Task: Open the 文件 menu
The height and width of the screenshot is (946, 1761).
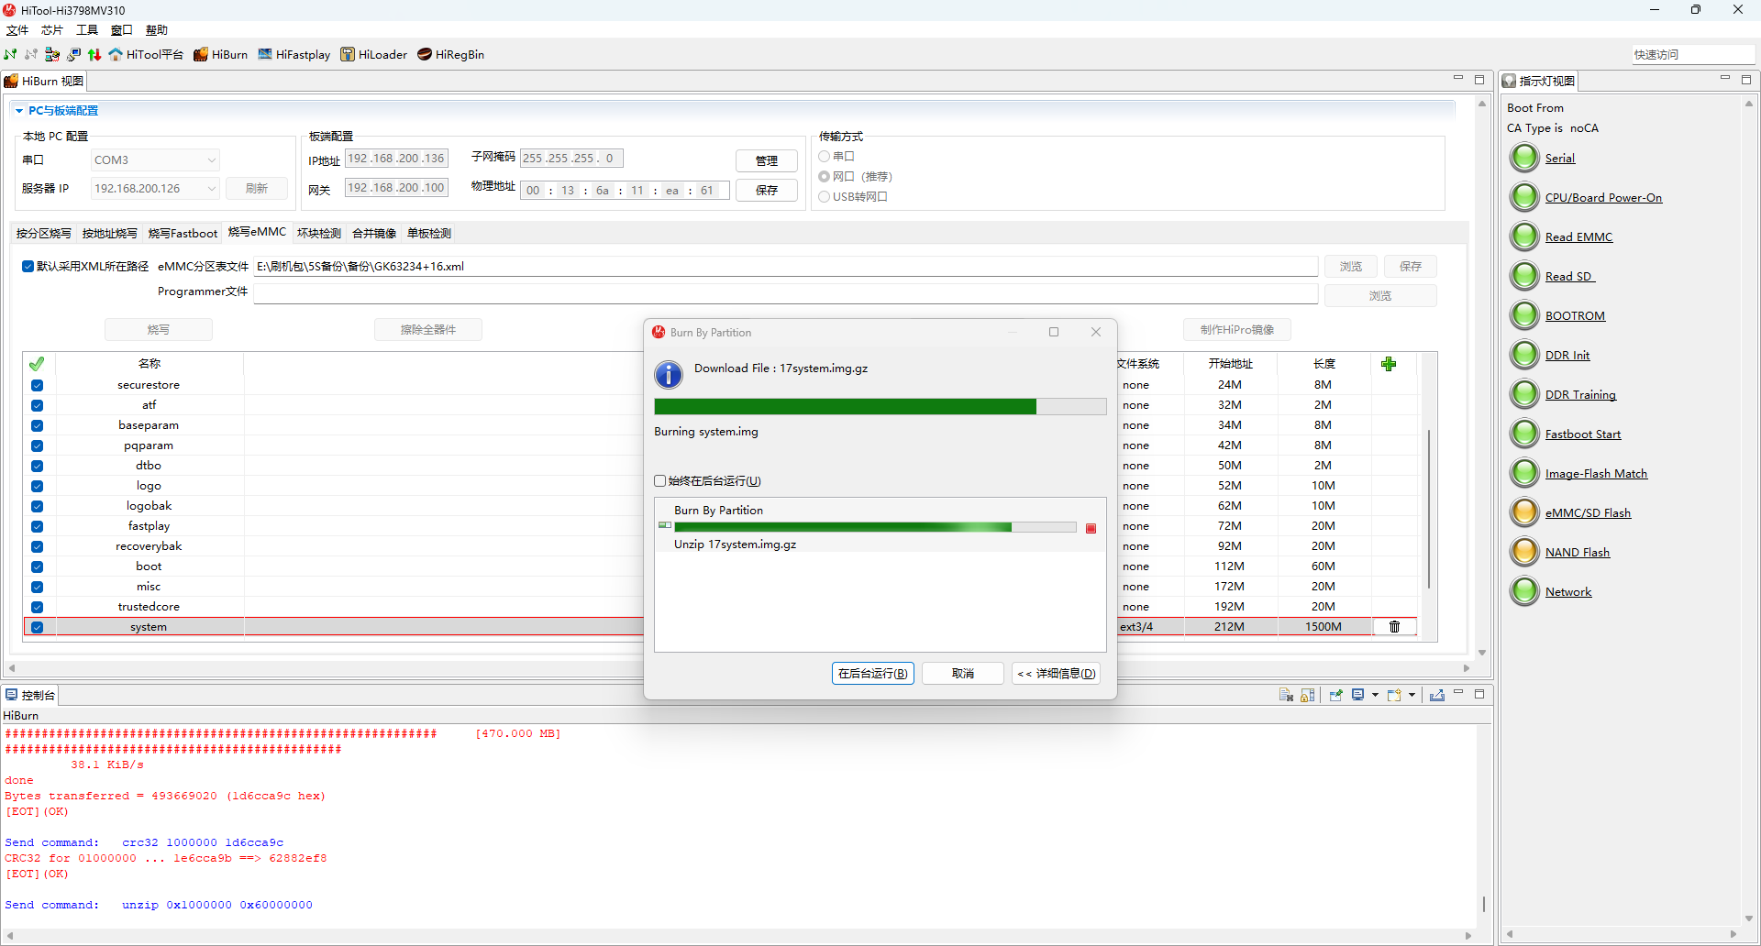Action: point(17,30)
